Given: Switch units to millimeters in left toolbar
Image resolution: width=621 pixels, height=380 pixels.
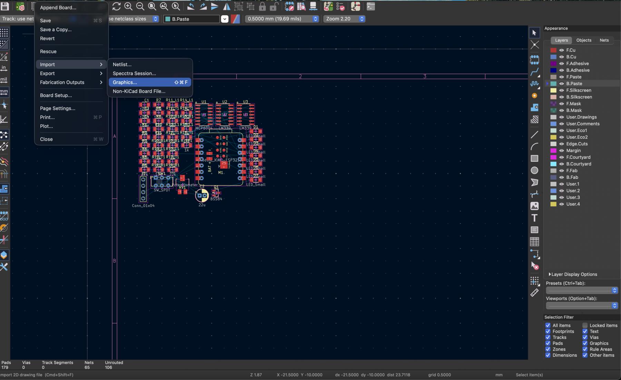Looking at the screenshot, I should (x=4, y=92).
